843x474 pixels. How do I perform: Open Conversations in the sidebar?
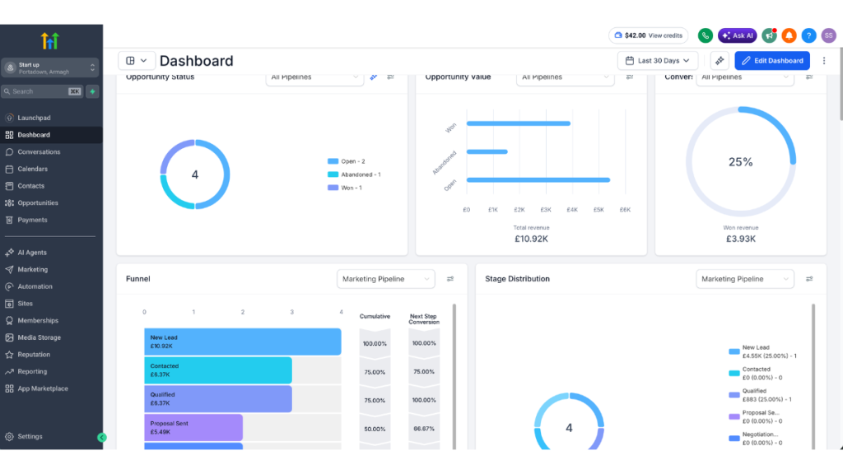[x=39, y=152]
